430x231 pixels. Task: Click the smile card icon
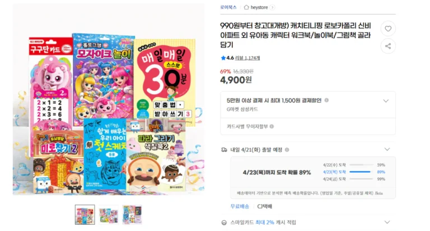click(224, 223)
